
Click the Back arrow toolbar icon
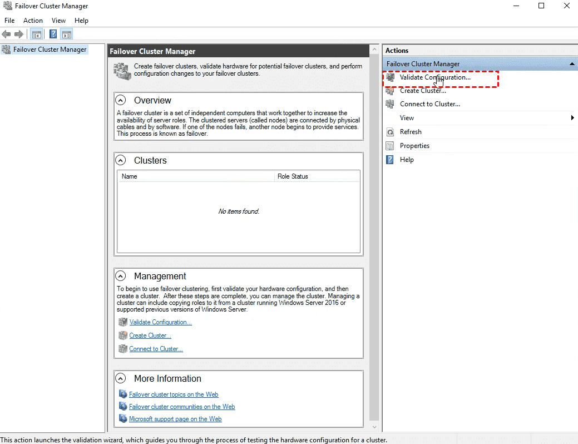(6, 34)
